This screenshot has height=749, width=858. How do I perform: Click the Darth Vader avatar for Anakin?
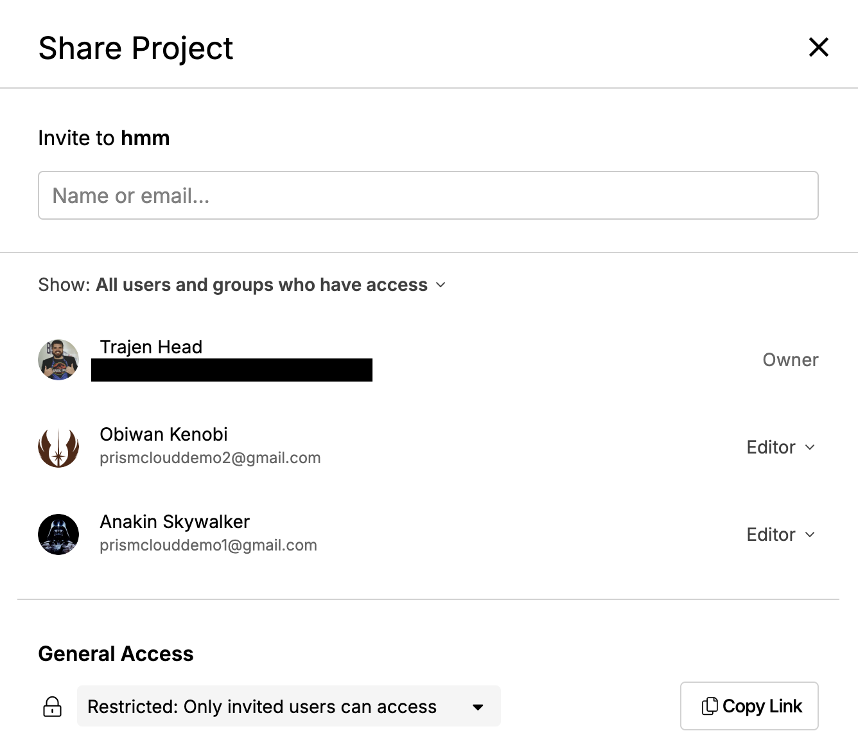tap(58, 534)
